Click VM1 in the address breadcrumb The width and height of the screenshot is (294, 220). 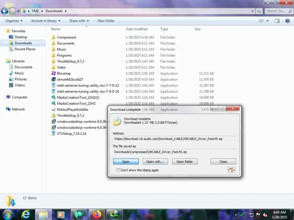pyautogui.click(x=35, y=11)
